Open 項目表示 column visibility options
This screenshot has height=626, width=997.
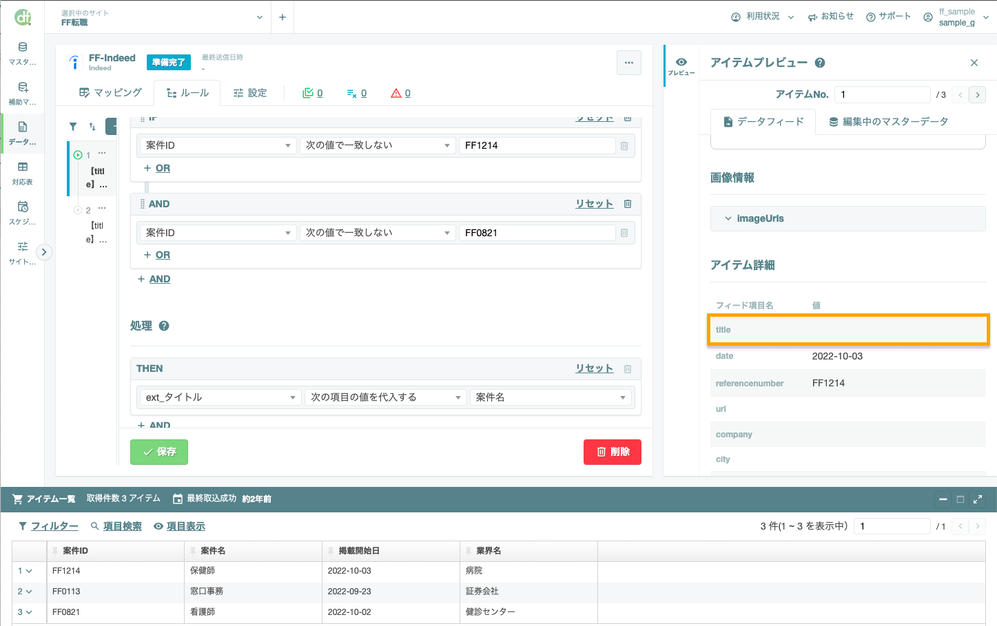pyautogui.click(x=179, y=526)
